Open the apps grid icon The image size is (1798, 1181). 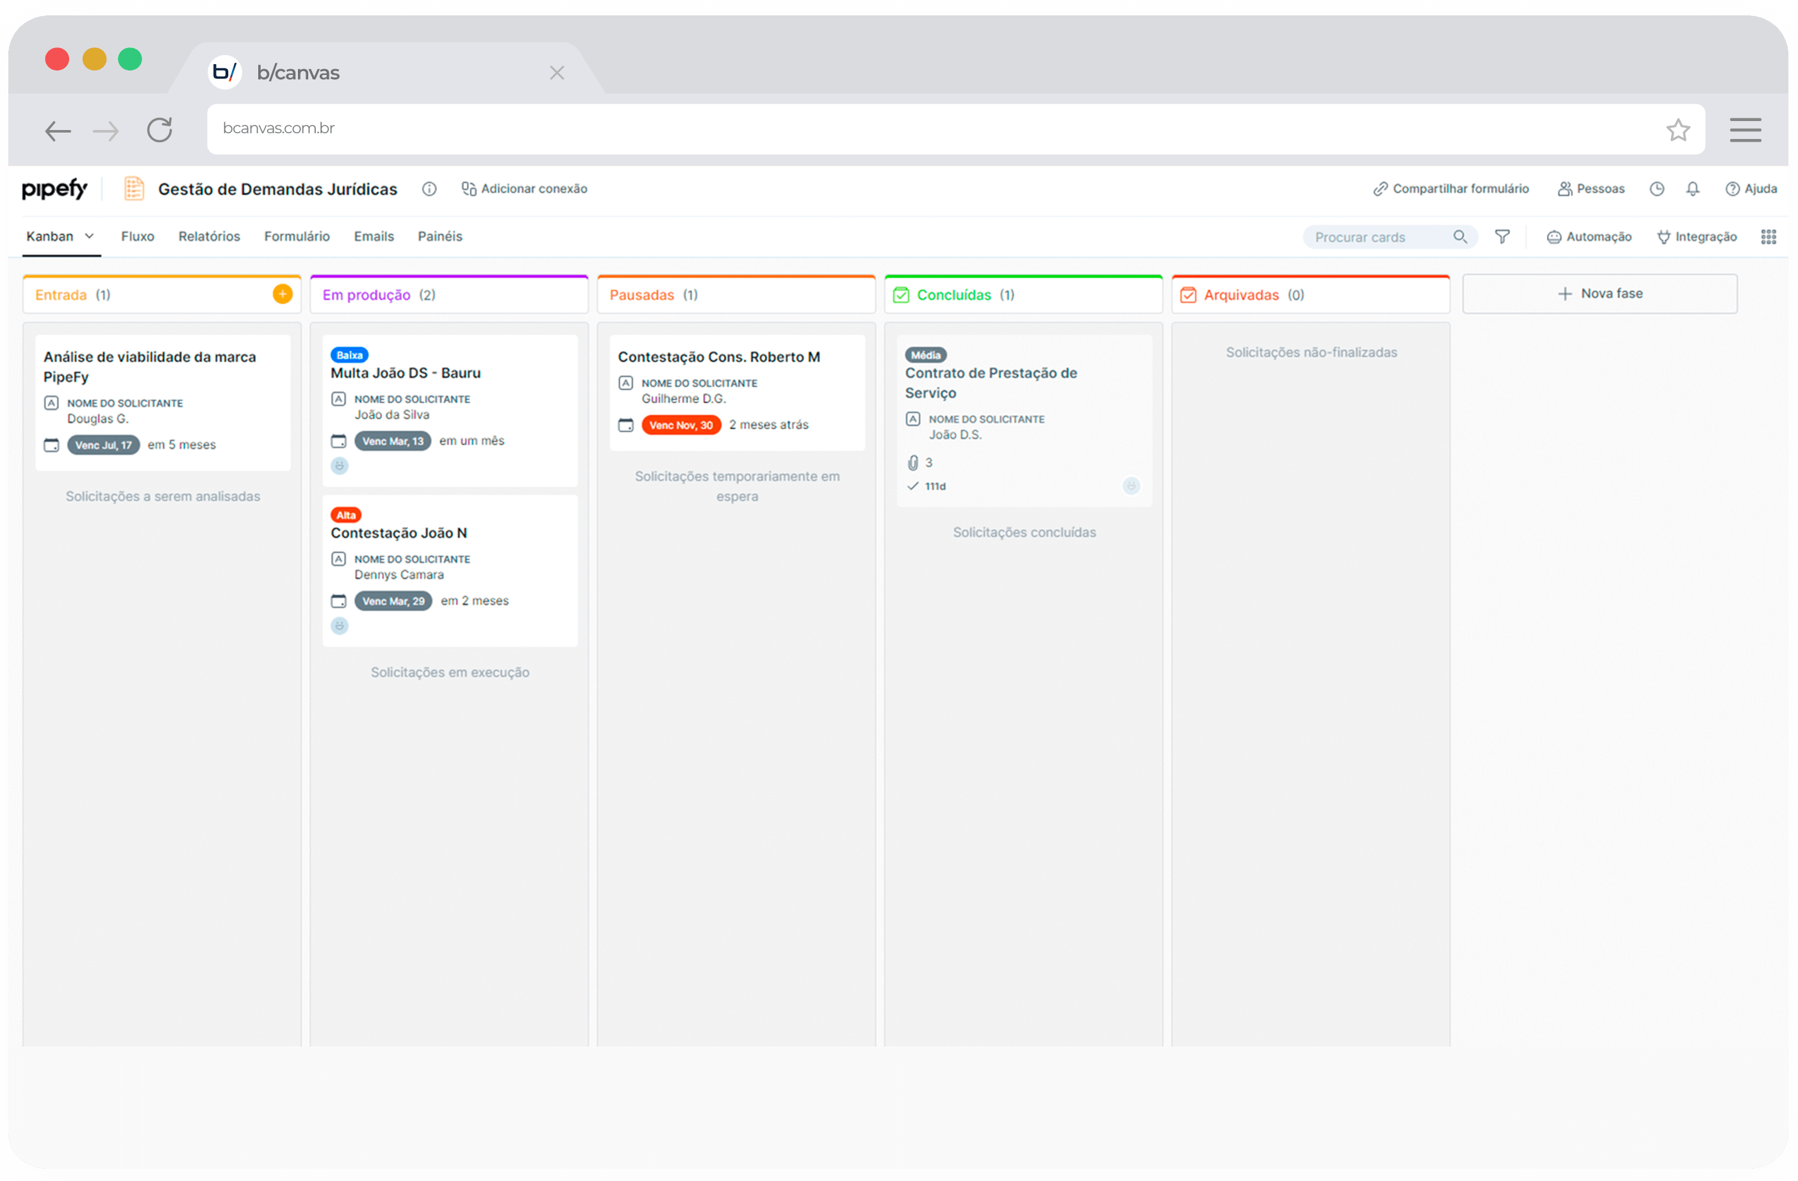click(x=1769, y=236)
